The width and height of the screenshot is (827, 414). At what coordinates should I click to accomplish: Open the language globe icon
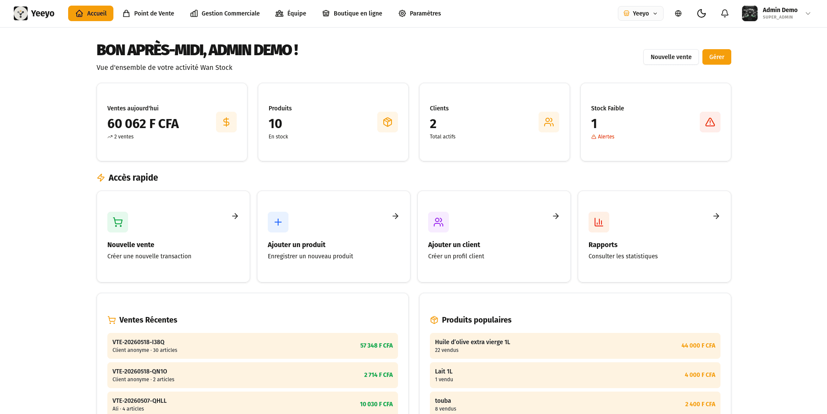[678, 13]
